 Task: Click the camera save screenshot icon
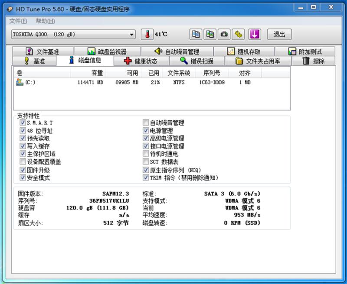224,34
